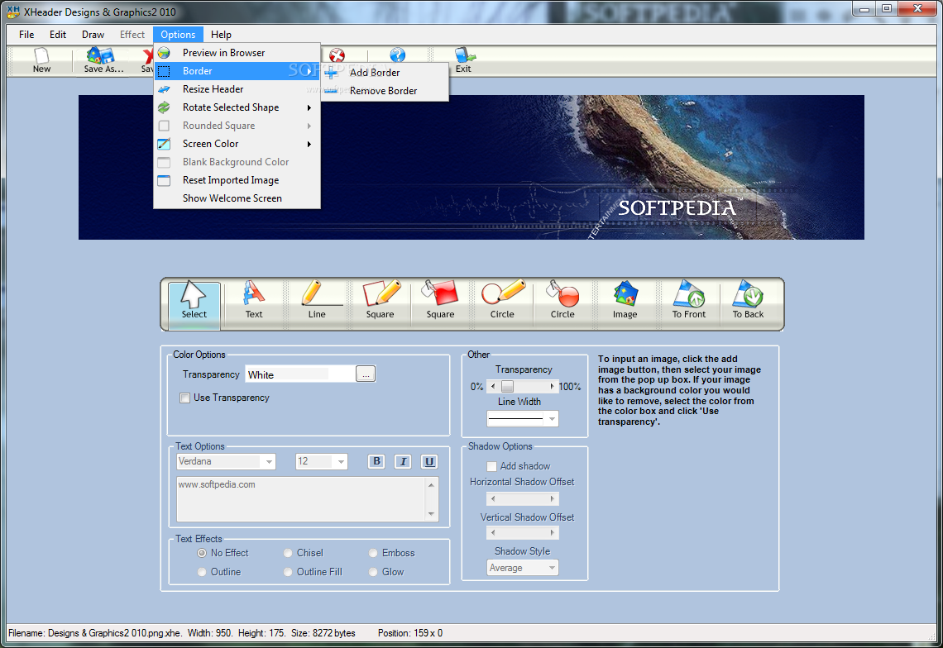Toggle Bold text formatting
This screenshot has height=648, width=943.
(x=376, y=462)
